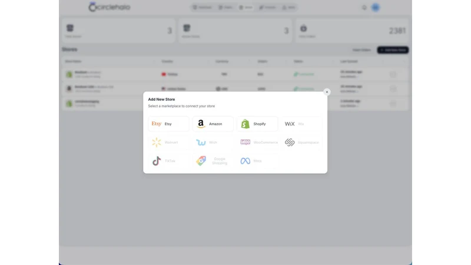The height and width of the screenshot is (265, 471).
Task: Connect a Shopify store
Action: tap(257, 124)
